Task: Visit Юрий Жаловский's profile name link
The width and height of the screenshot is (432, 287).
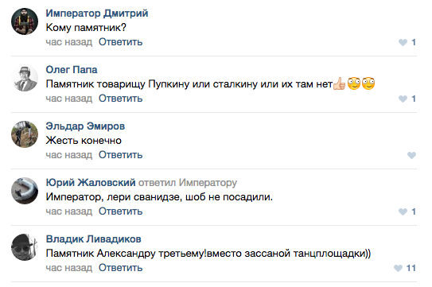Action: coord(91,182)
